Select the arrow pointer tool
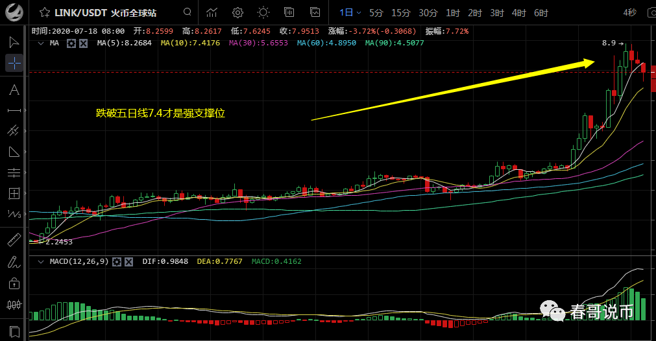 (14, 42)
